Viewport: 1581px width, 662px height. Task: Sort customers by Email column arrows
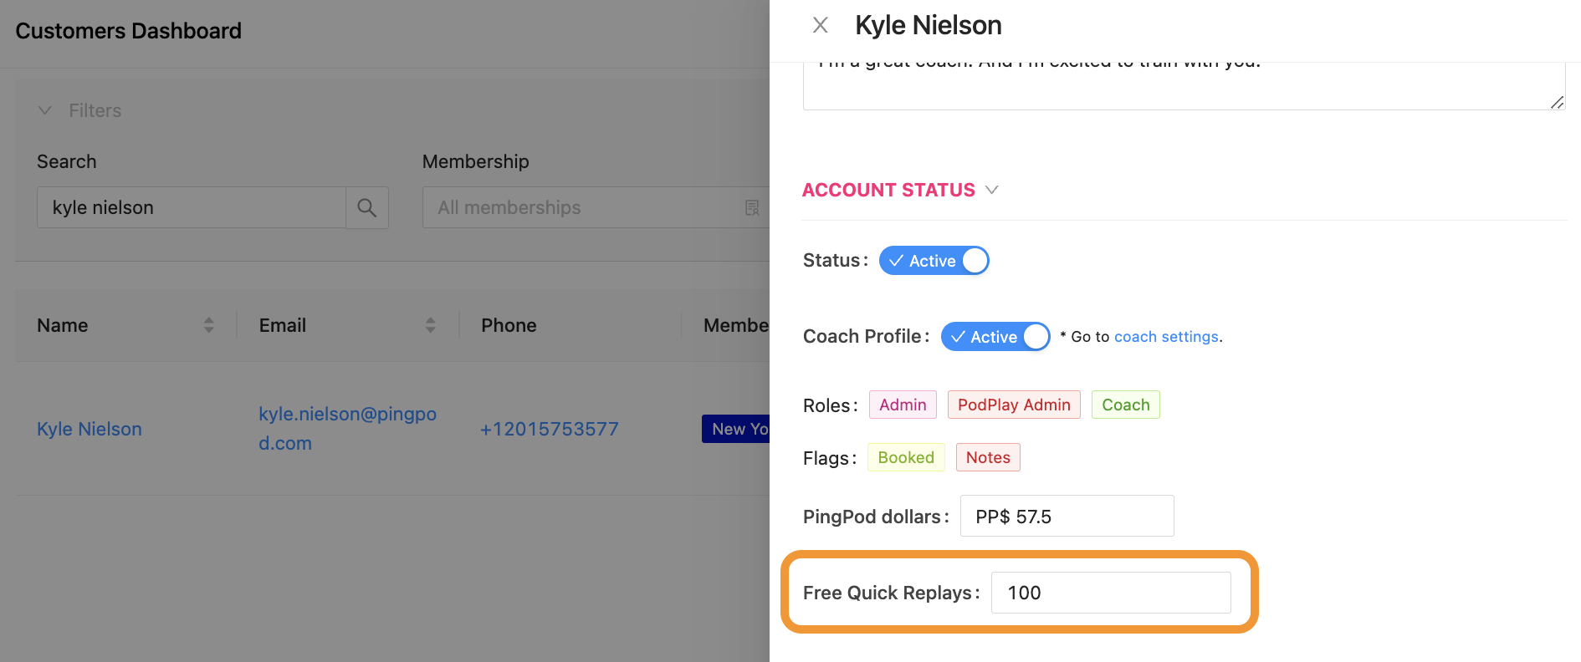pos(431,325)
